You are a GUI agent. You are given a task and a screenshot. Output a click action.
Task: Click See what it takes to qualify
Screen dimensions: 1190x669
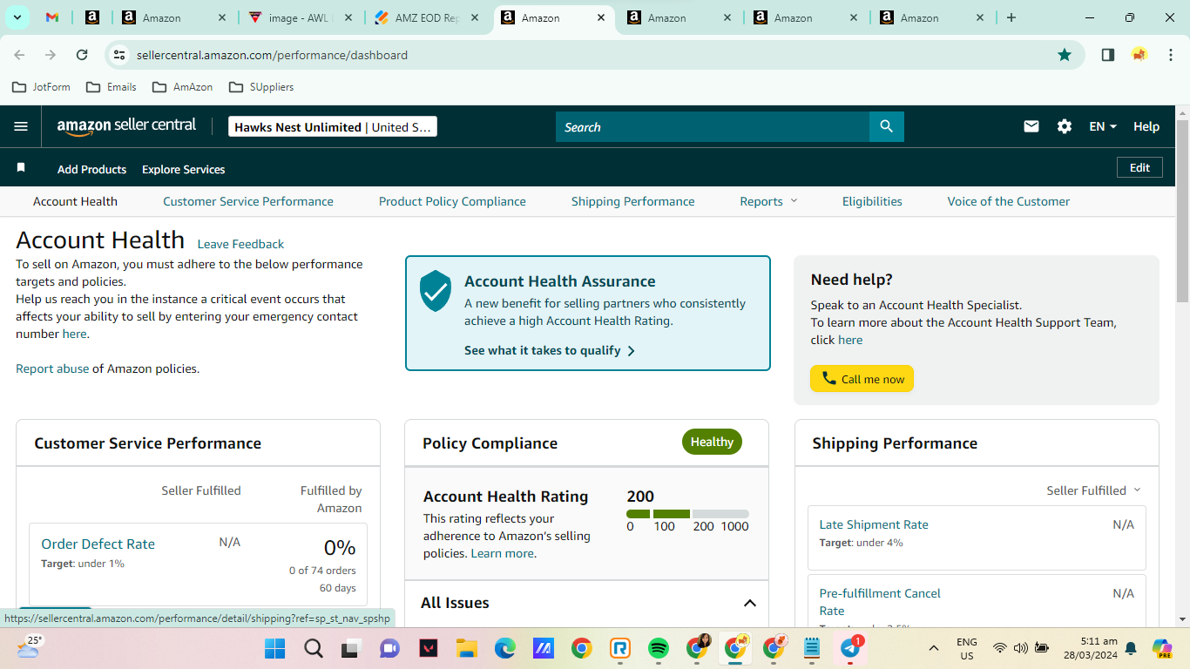(550, 350)
